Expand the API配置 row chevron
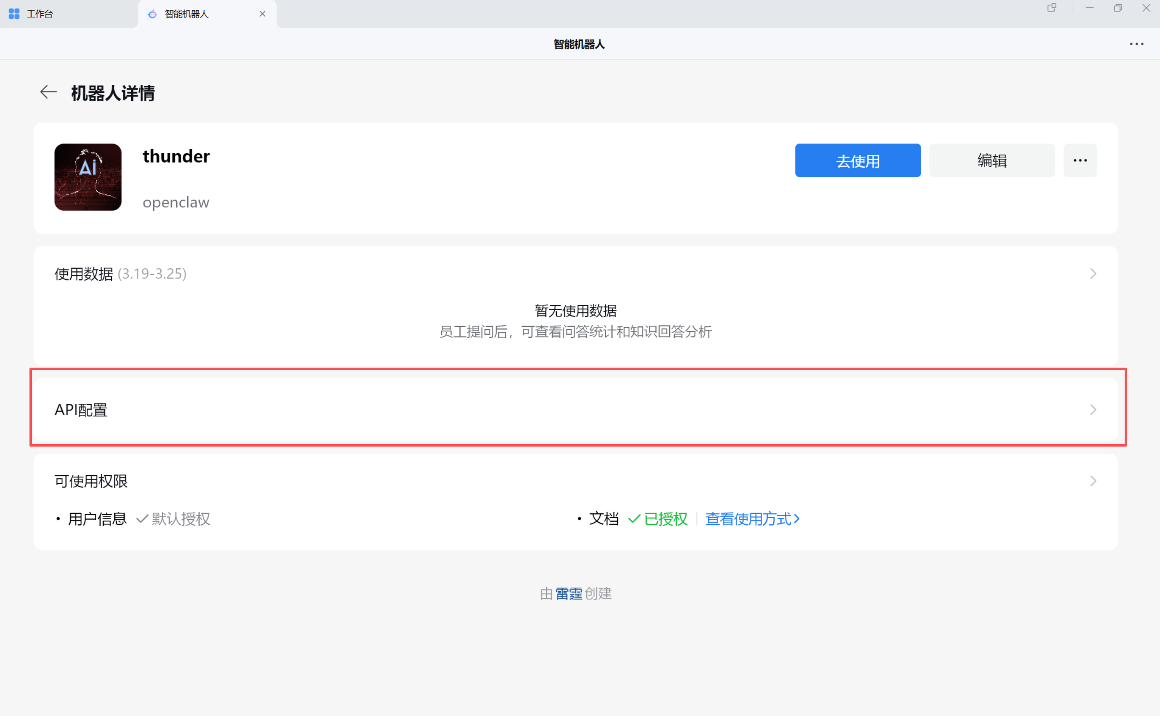This screenshot has width=1160, height=716. (x=1093, y=410)
